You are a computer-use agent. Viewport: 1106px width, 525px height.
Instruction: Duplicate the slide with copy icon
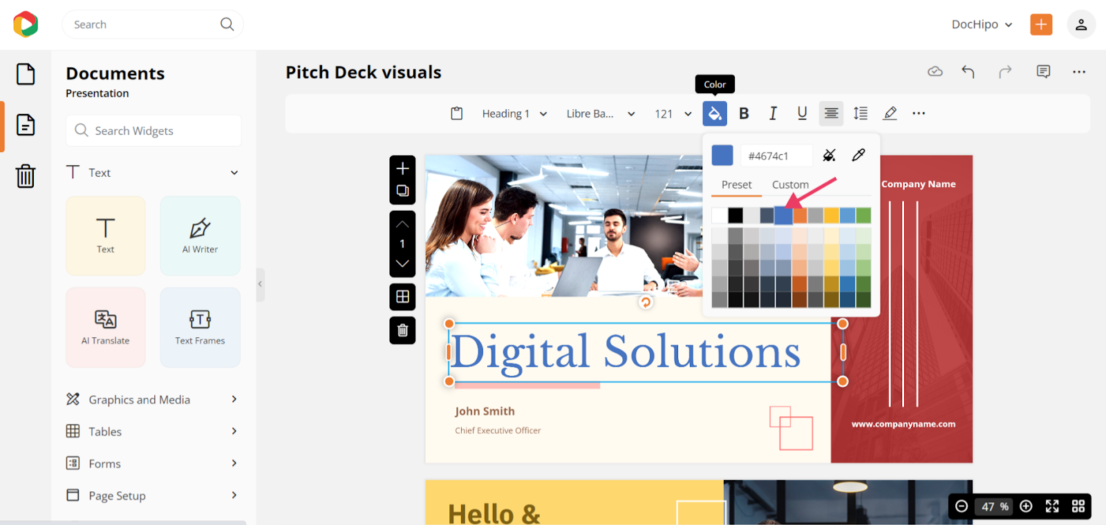[402, 191]
